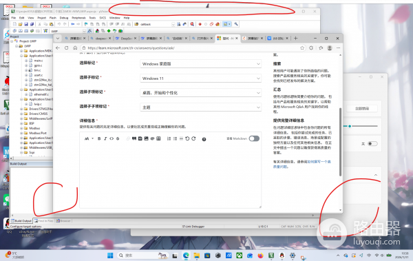Switch to the DeepSeek browser tab

coord(126,39)
